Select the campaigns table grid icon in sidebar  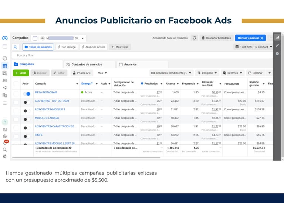pos(5,66)
